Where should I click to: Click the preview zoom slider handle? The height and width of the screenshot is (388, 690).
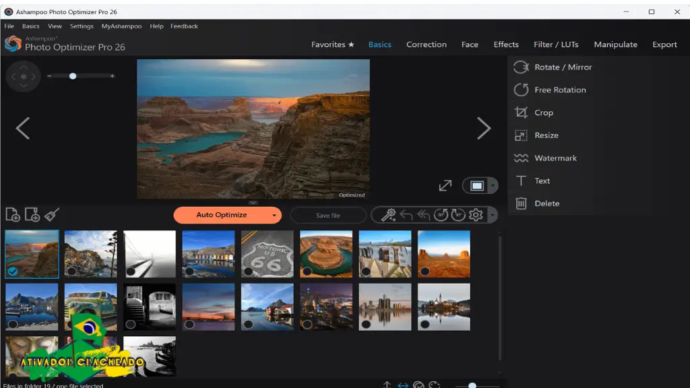73,76
